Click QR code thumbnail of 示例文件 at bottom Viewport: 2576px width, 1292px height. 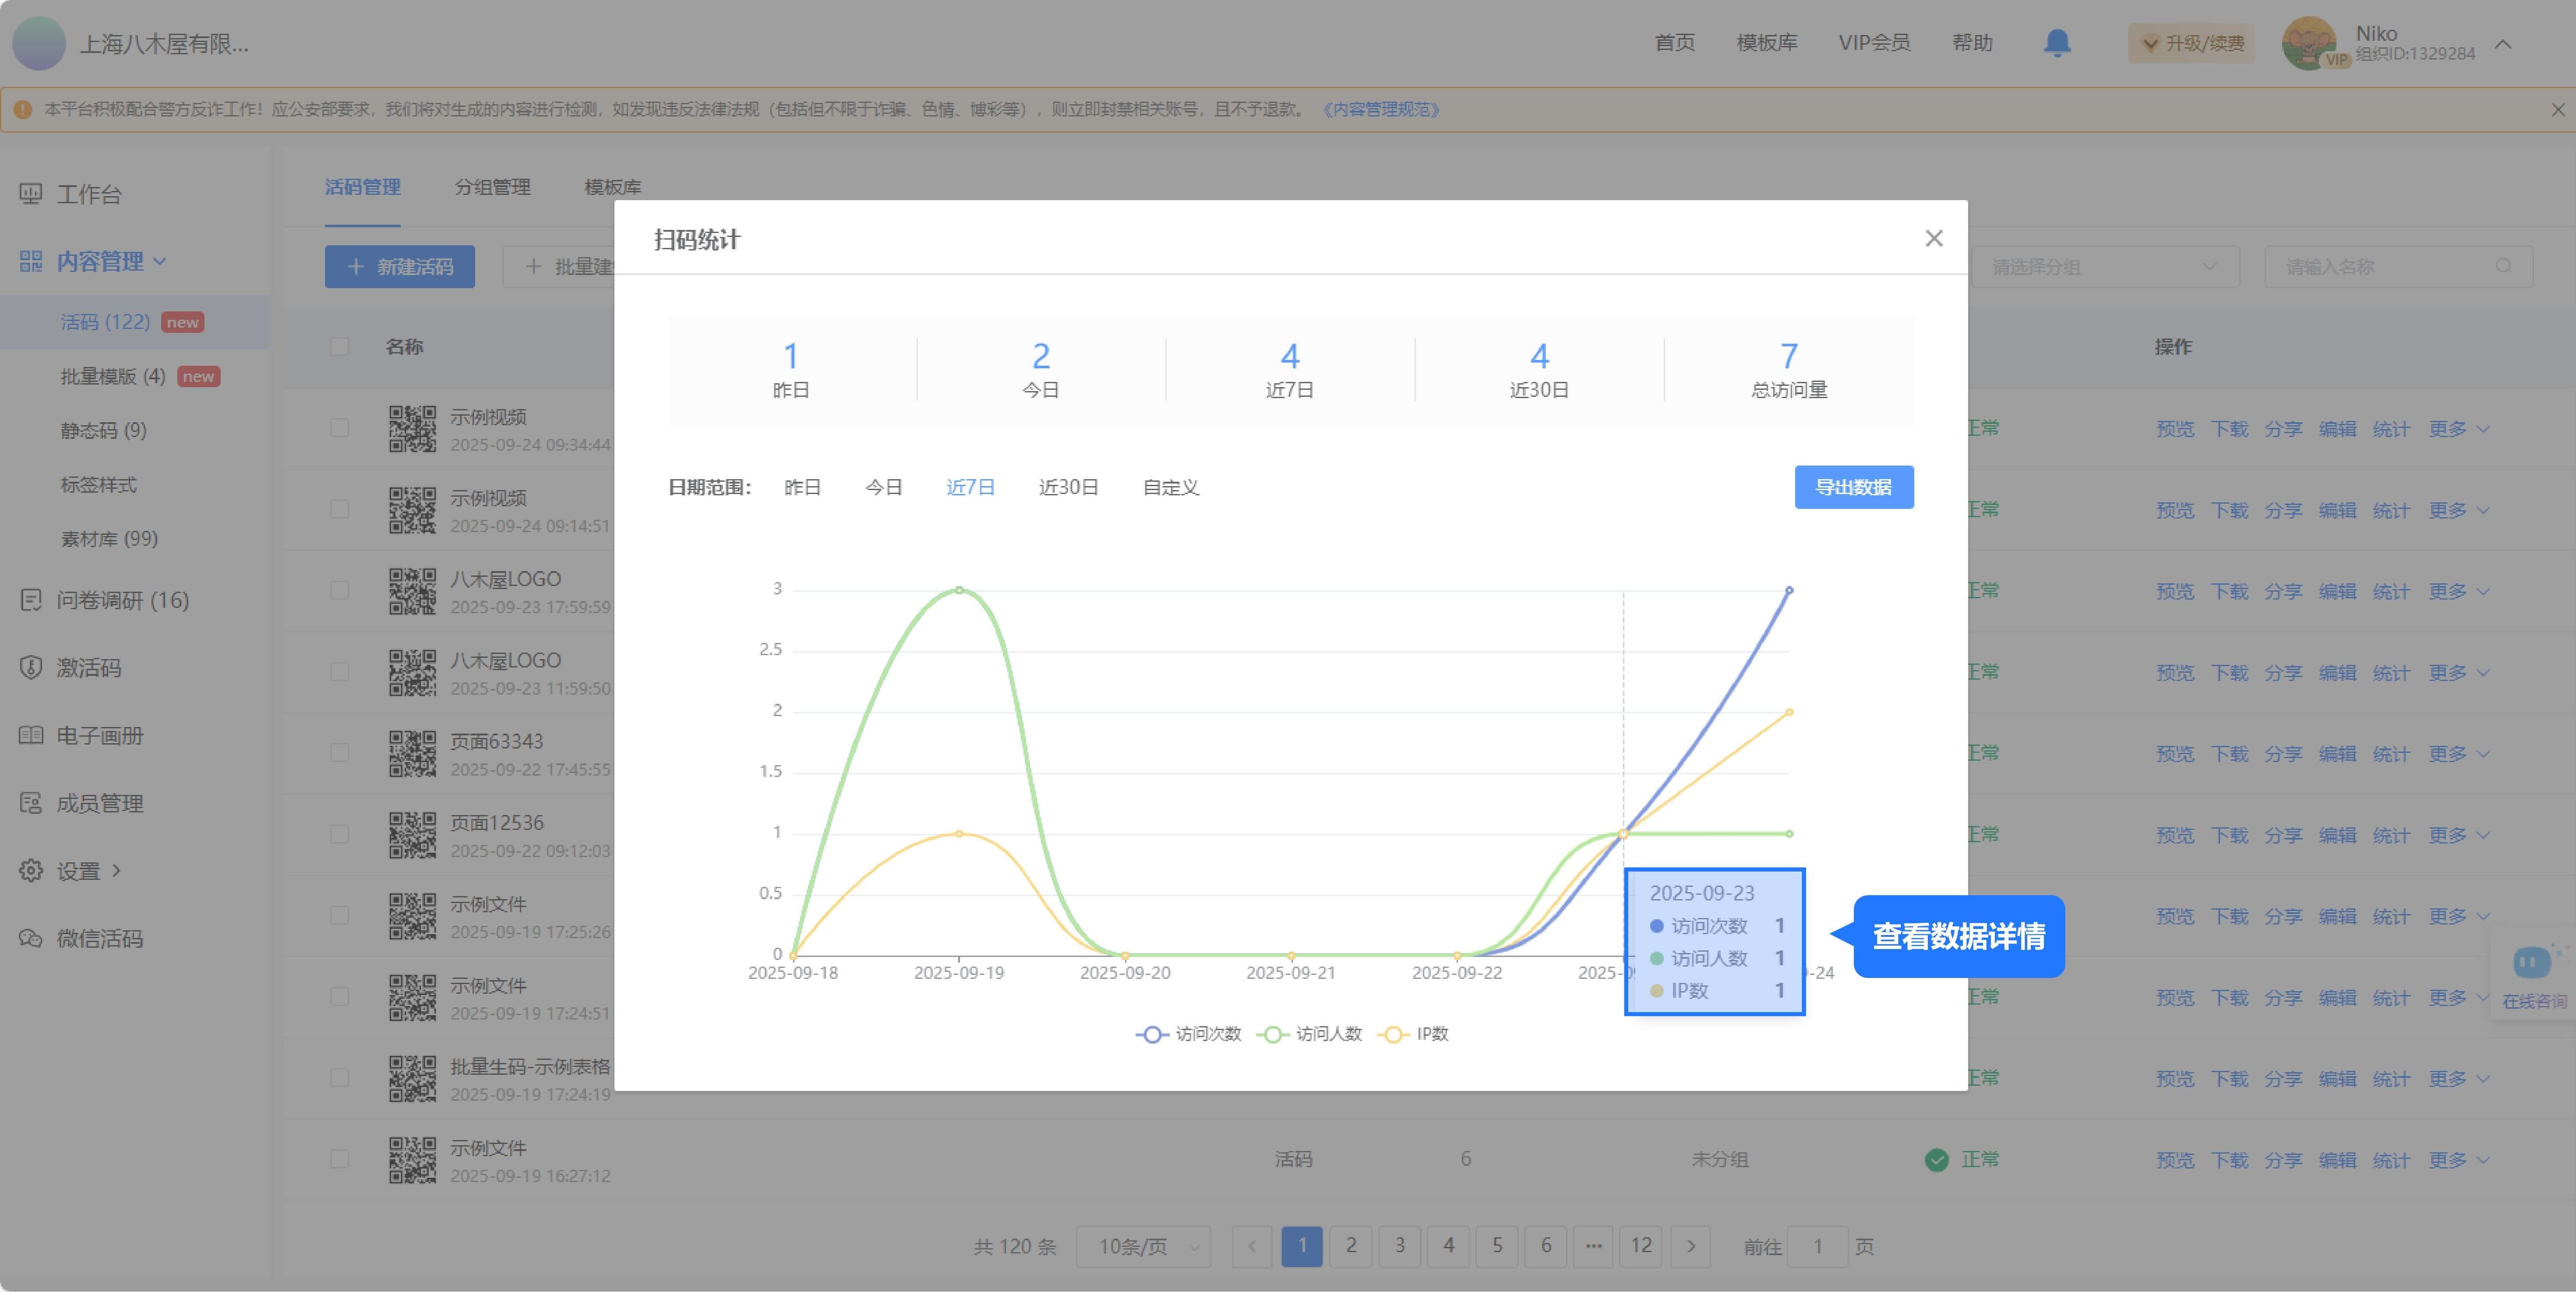point(412,1160)
